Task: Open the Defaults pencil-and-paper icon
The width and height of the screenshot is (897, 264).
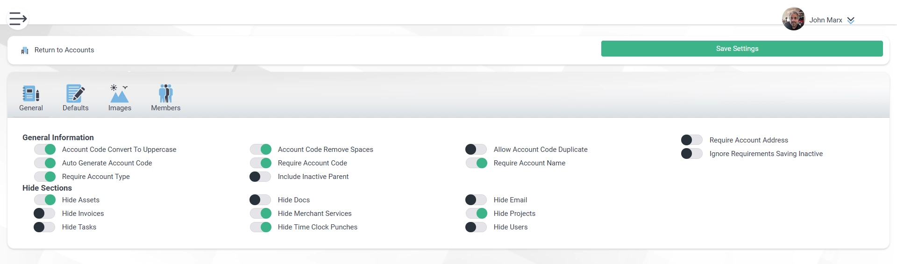Action: coord(75,93)
